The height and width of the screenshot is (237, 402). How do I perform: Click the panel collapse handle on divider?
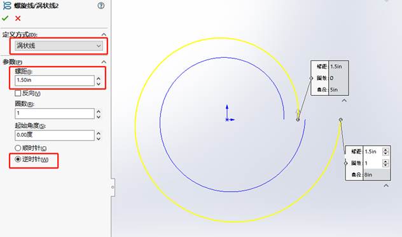pyautogui.click(x=113, y=187)
